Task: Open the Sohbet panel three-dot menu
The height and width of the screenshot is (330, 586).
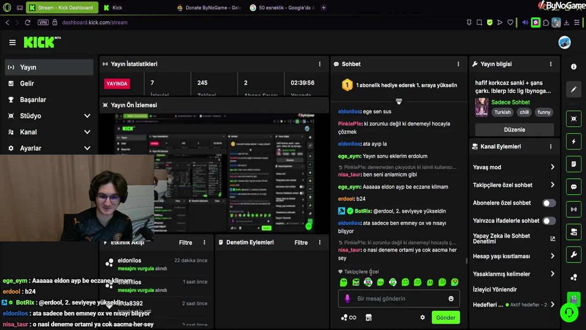Action: [458, 64]
